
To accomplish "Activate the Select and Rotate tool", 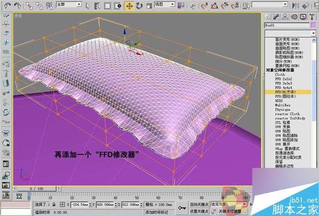I will click(139, 6).
